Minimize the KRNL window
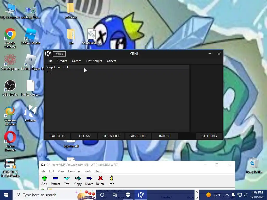Viewport: 267px width, 200px height. pos(210,54)
